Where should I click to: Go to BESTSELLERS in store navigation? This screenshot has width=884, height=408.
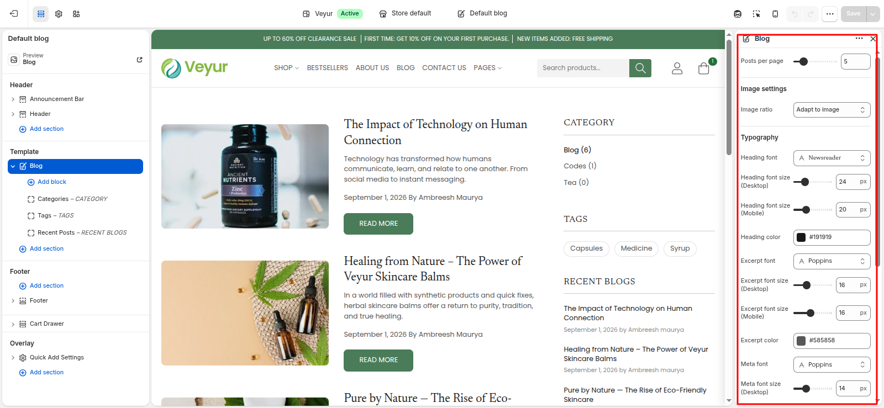pos(328,68)
